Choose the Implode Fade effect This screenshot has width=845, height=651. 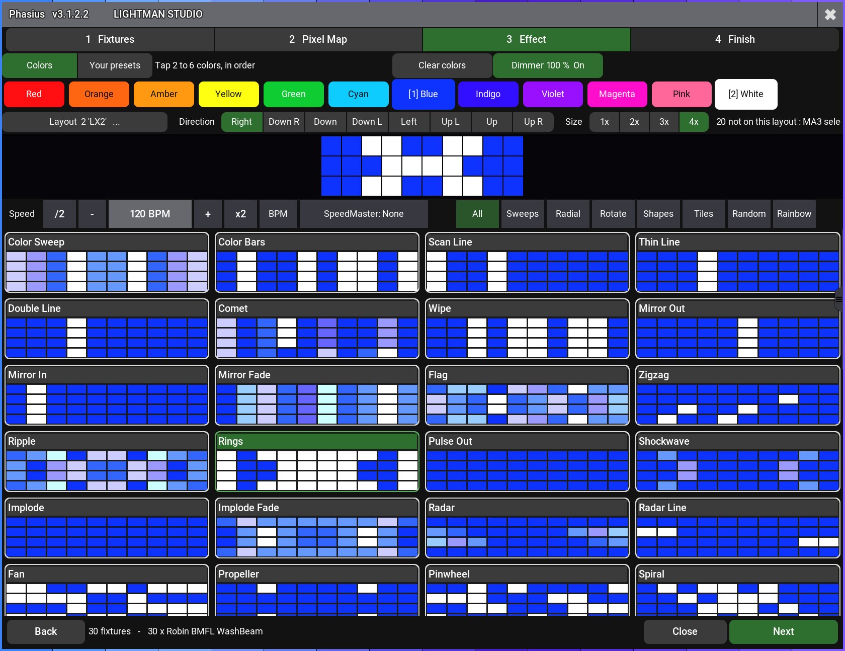click(x=317, y=528)
